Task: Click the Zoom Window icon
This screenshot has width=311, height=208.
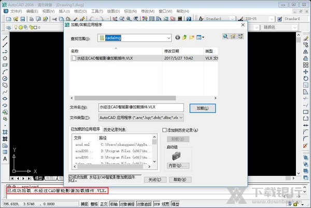Action: click(129, 19)
